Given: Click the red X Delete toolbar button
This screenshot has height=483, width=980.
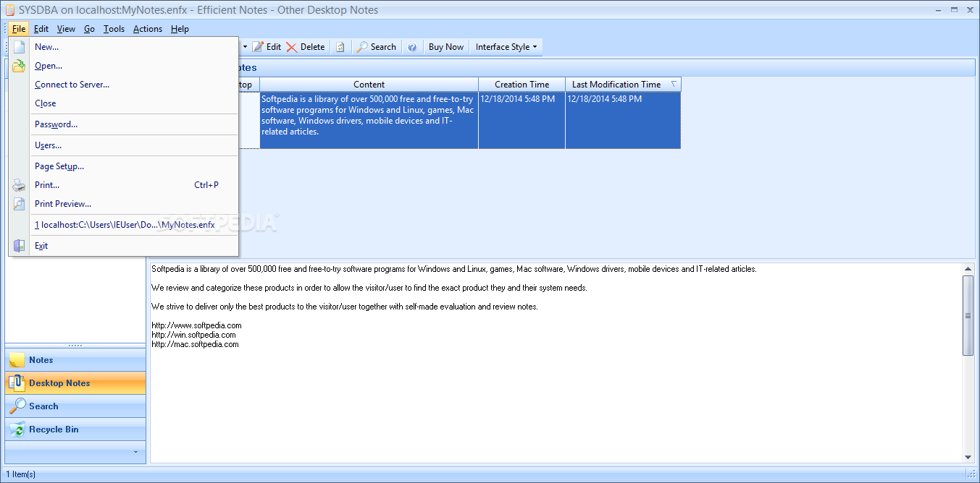Looking at the screenshot, I should coord(305,47).
